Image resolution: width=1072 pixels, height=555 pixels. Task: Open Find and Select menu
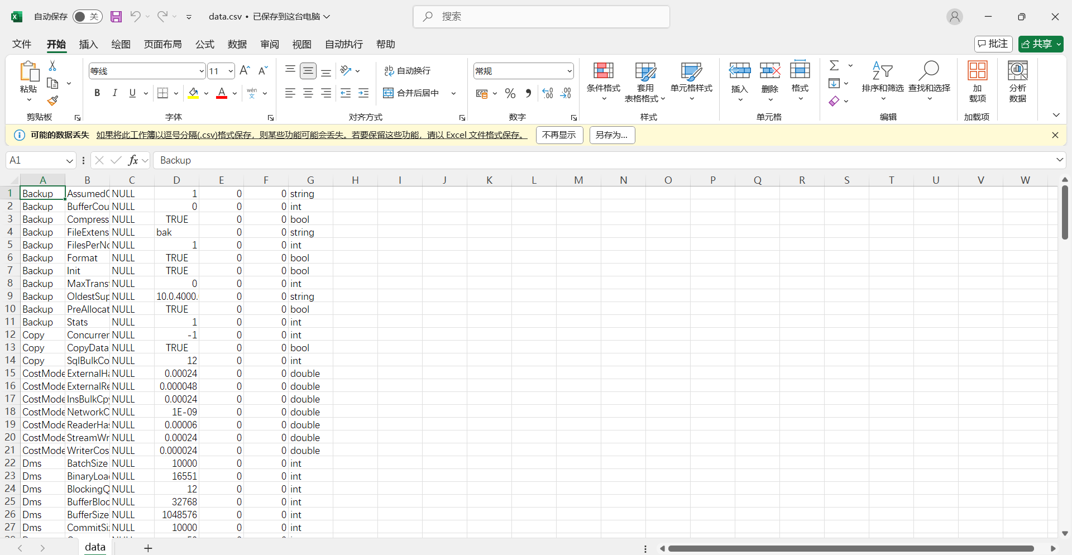coord(930,82)
